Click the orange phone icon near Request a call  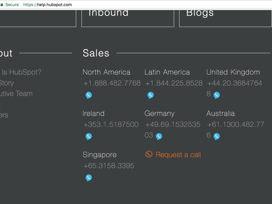pos(149,154)
